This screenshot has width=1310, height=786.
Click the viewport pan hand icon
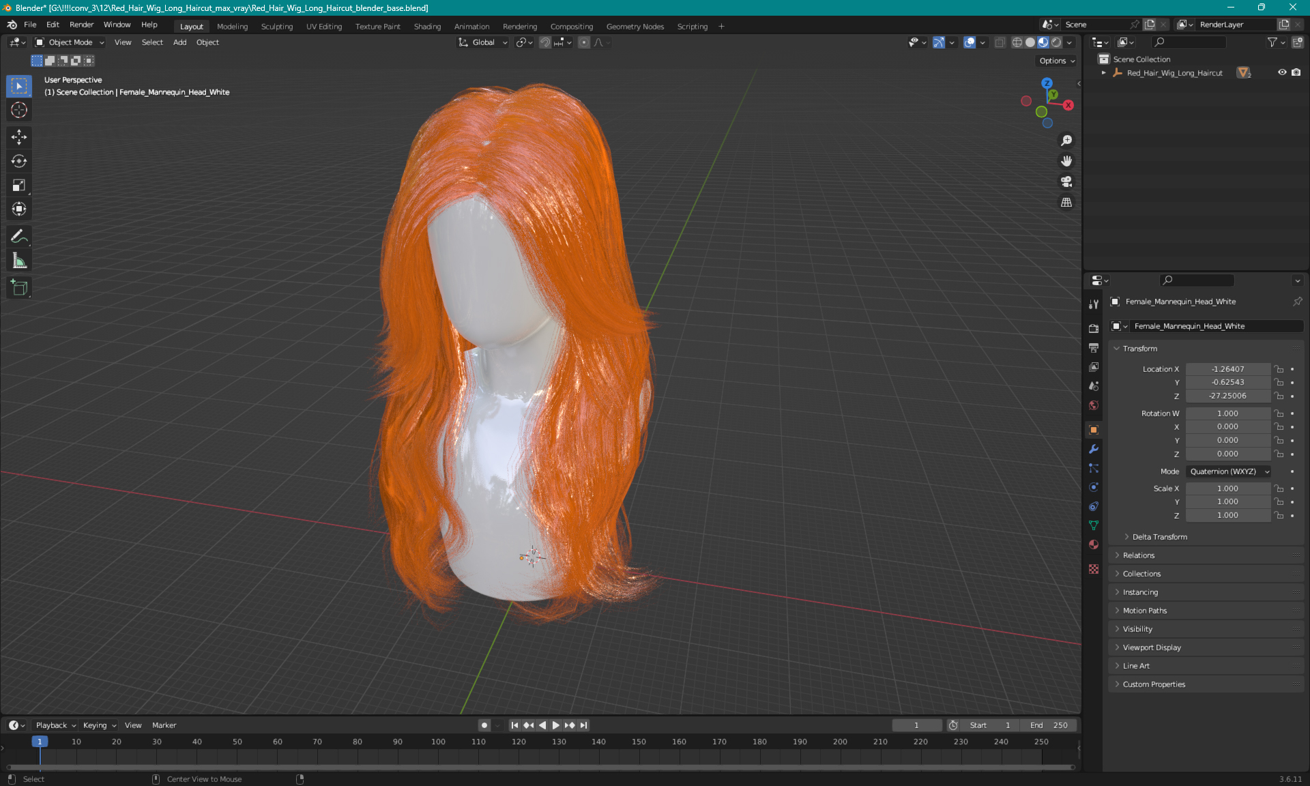point(1066,161)
